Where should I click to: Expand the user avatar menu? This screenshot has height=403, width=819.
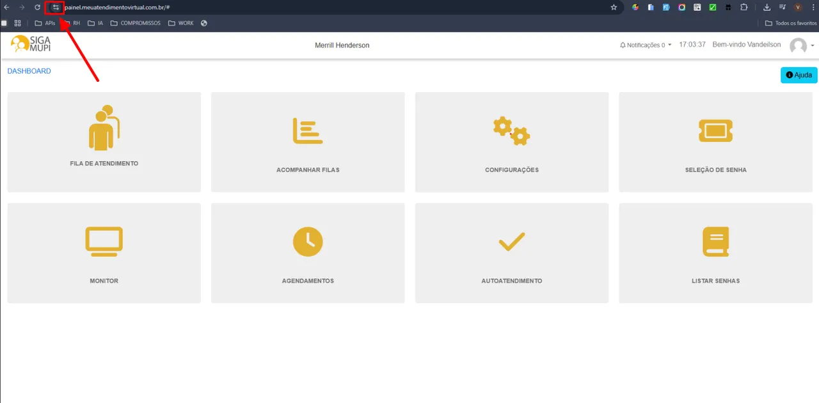[801, 45]
